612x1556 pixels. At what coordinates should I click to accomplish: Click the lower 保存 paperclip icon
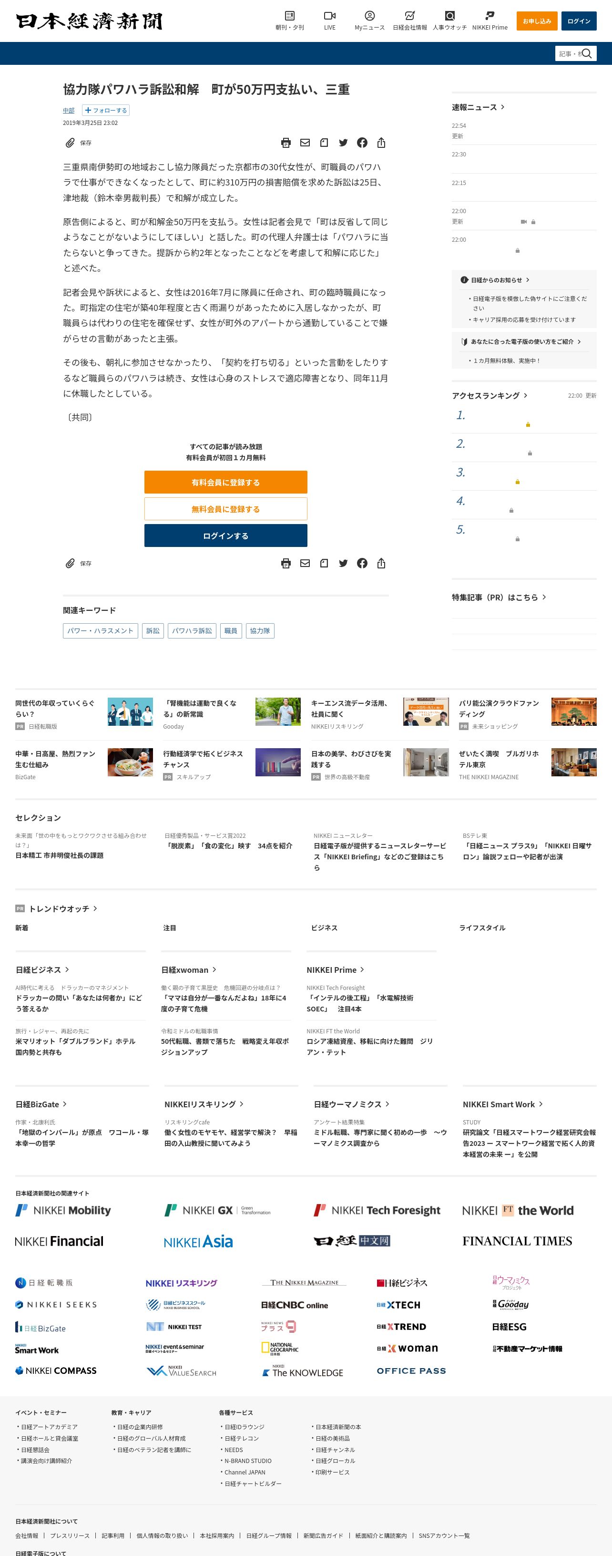[70, 563]
